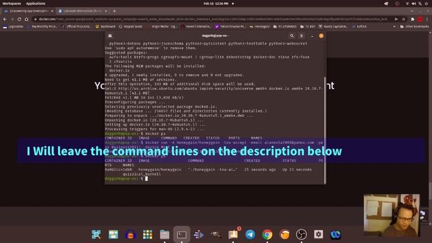The height and width of the screenshot is (243, 432).
Task: Open the Files manager in the dock
Action: pos(165,234)
